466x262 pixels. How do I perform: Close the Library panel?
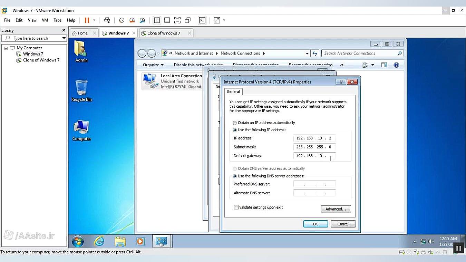64,30
